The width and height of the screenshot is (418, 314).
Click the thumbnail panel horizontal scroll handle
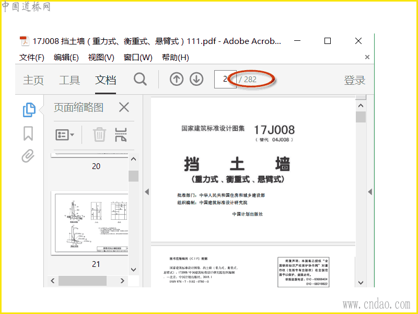pos(83,281)
